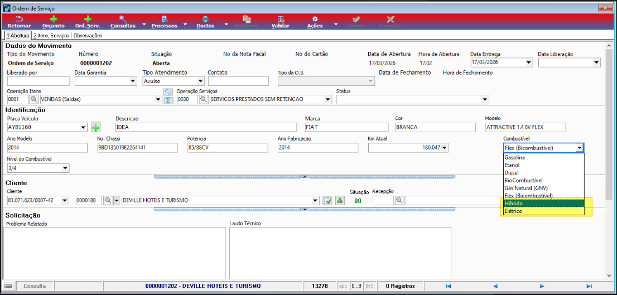Click the sigma sum icon
The width and height of the screenshot is (617, 295).
[x=168, y=100]
